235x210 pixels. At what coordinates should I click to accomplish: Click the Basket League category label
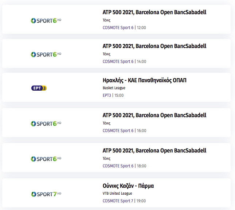pos(114,88)
